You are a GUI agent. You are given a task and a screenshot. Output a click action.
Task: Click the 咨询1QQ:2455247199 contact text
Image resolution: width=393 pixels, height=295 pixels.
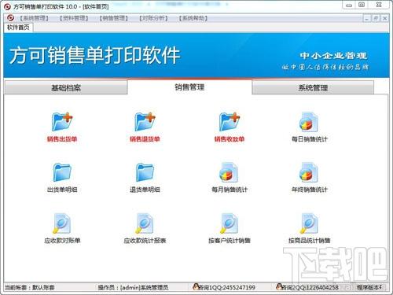click(227, 288)
